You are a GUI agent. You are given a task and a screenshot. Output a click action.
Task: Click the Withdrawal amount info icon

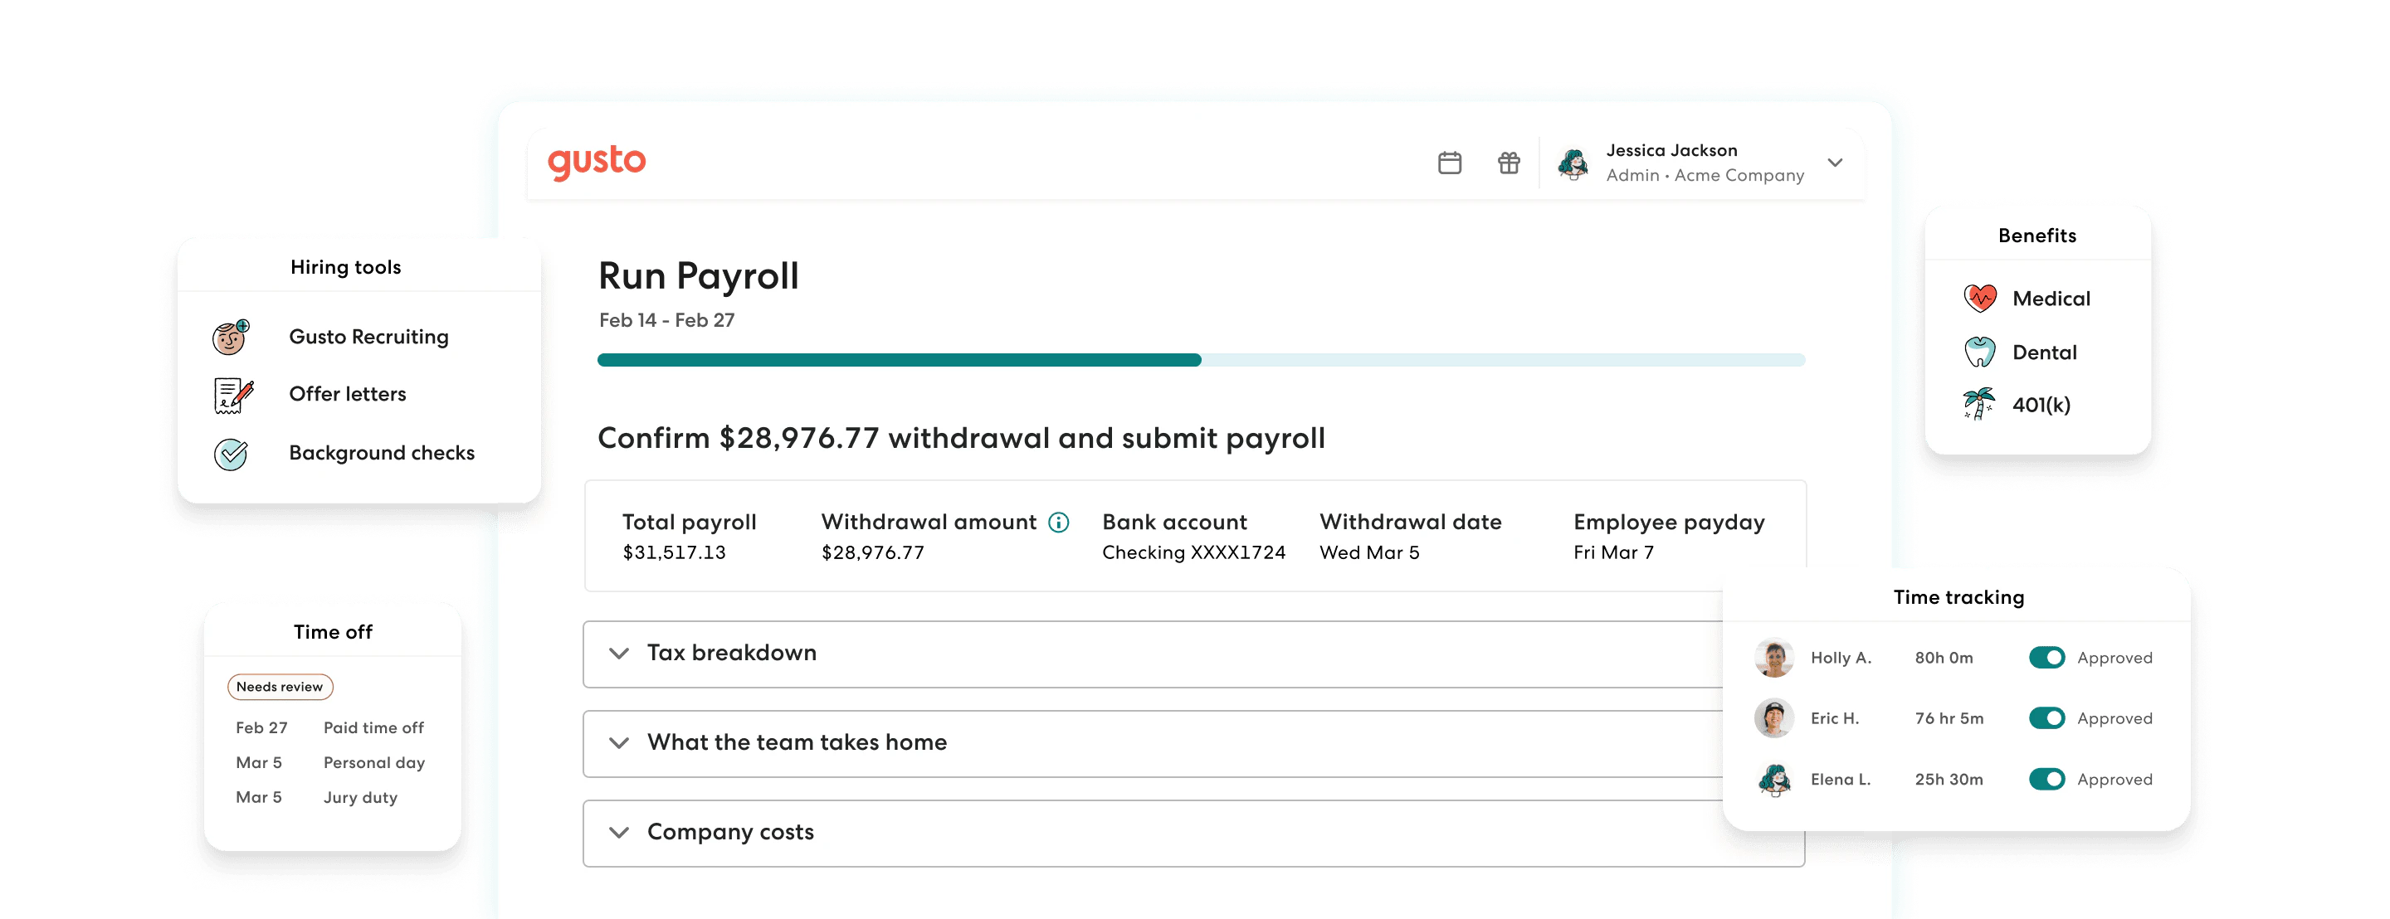click(x=1059, y=522)
